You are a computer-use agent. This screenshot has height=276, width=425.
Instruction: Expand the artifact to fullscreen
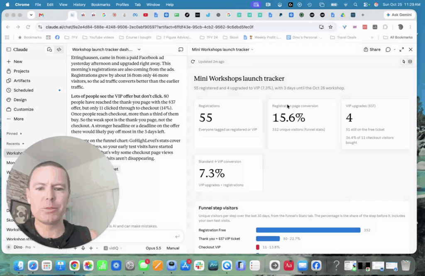click(402, 49)
